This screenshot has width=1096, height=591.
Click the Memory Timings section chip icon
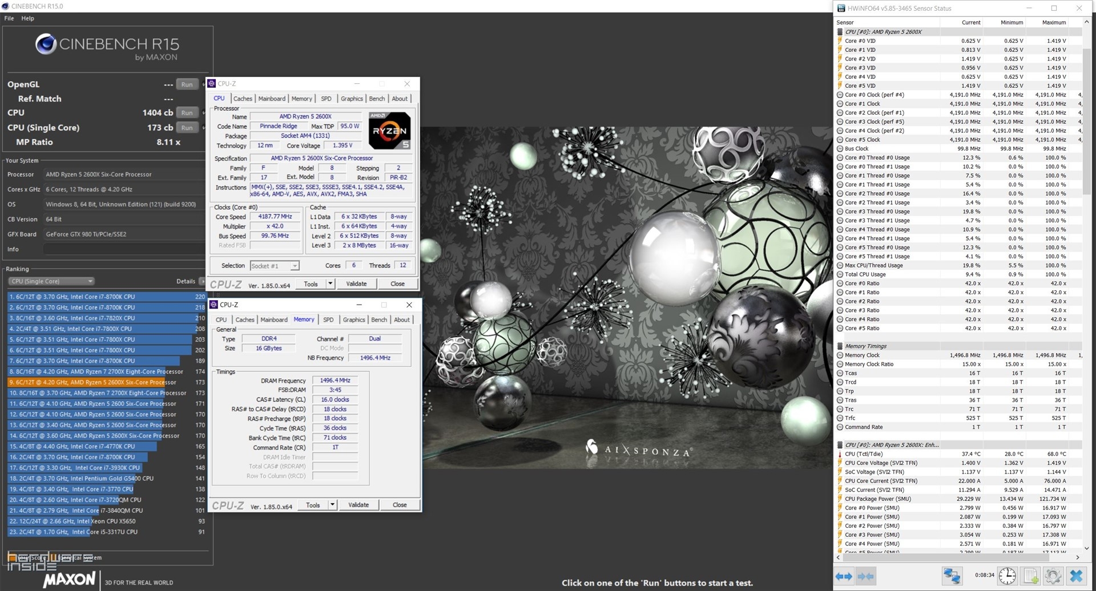point(840,346)
